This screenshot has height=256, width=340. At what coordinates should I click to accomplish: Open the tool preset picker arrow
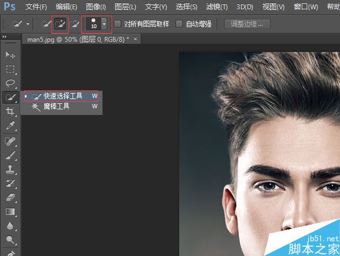click(x=28, y=24)
